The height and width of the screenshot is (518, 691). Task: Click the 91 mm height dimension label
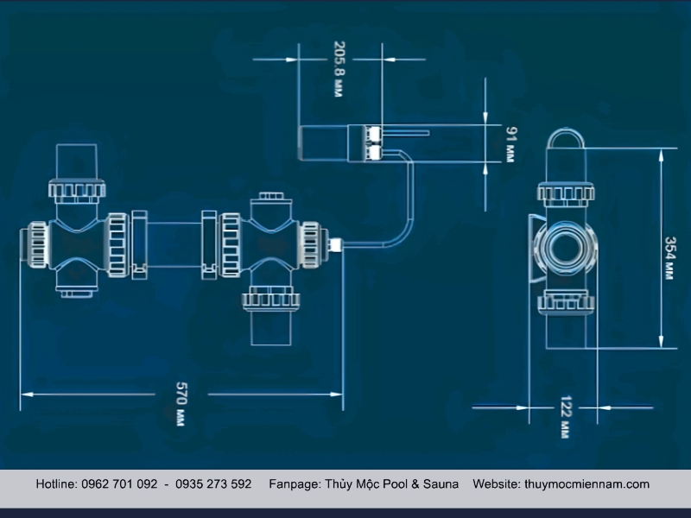click(x=510, y=144)
